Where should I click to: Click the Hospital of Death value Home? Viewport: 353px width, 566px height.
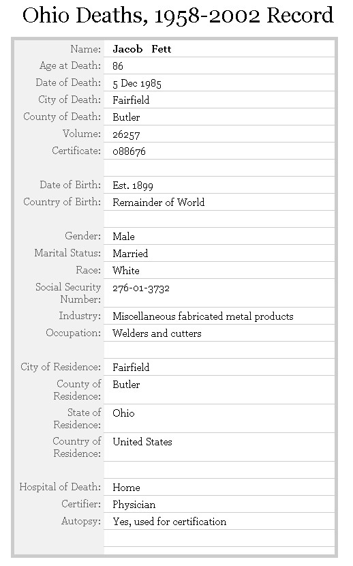[126, 488]
